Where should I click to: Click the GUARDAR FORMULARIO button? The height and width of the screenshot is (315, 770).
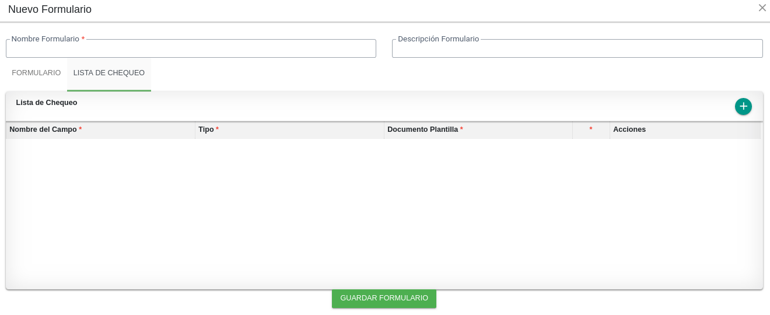point(384,298)
